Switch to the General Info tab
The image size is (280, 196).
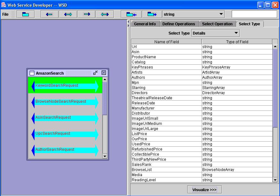145,24
